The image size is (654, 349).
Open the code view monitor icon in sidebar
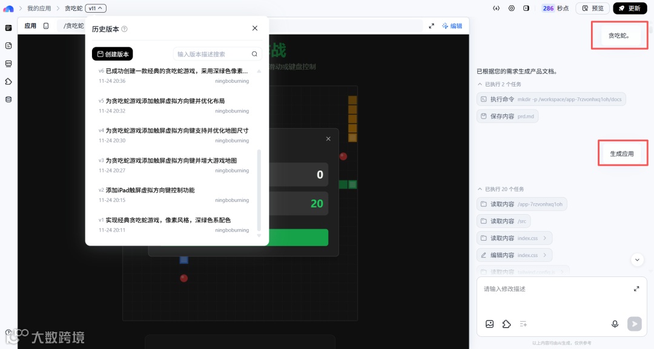[8, 64]
